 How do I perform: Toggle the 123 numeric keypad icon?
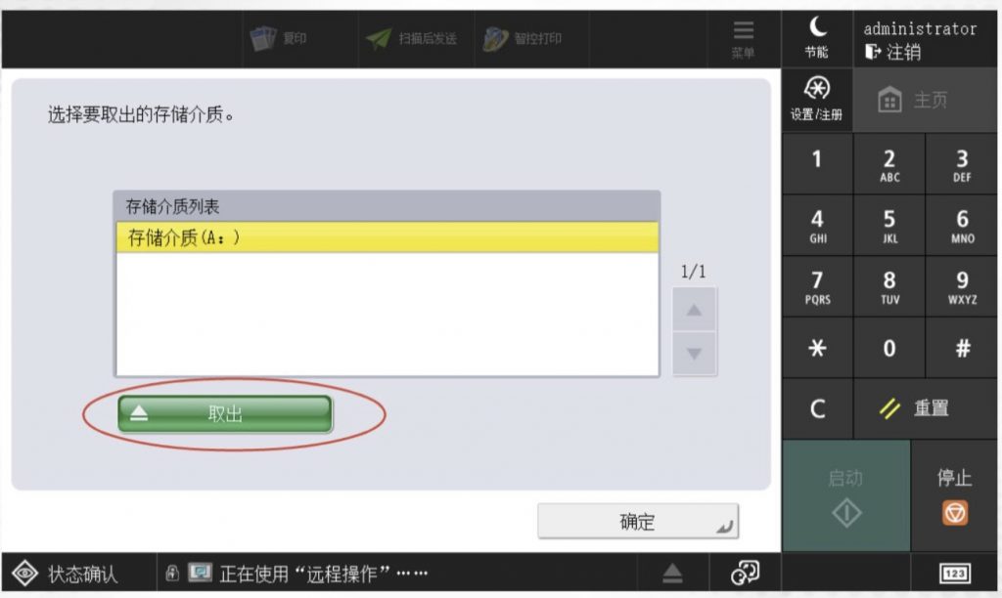pyautogui.click(x=955, y=573)
